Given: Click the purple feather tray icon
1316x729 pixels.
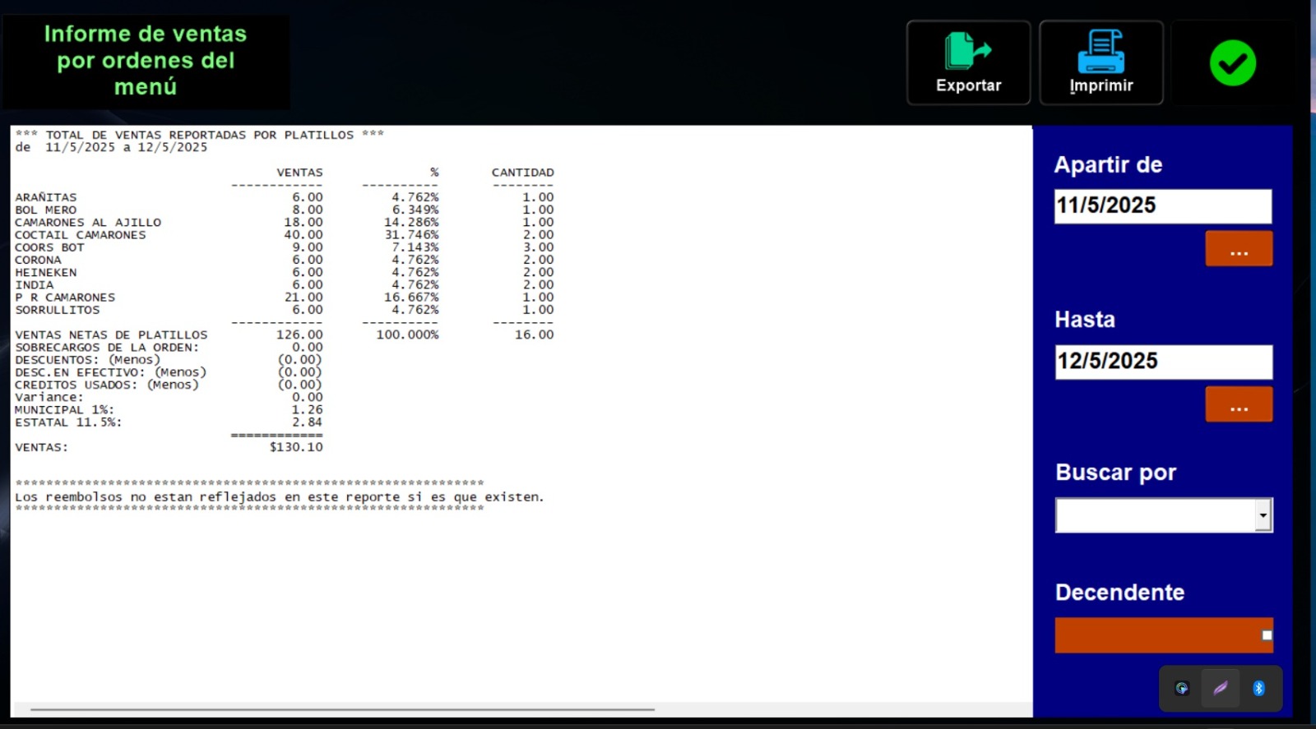Looking at the screenshot, I should tap(1221, 689).
